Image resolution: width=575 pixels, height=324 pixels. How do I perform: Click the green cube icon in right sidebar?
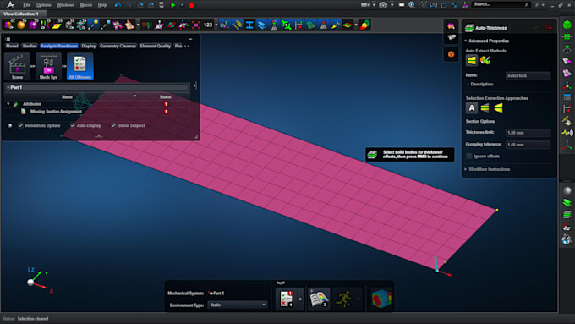(567, 25)
